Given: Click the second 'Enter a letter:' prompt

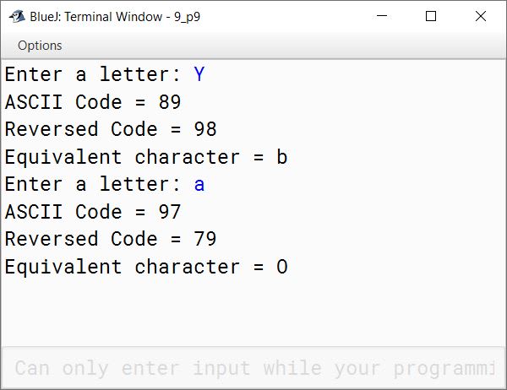Looking at the screenshot, I should point(92,184).
